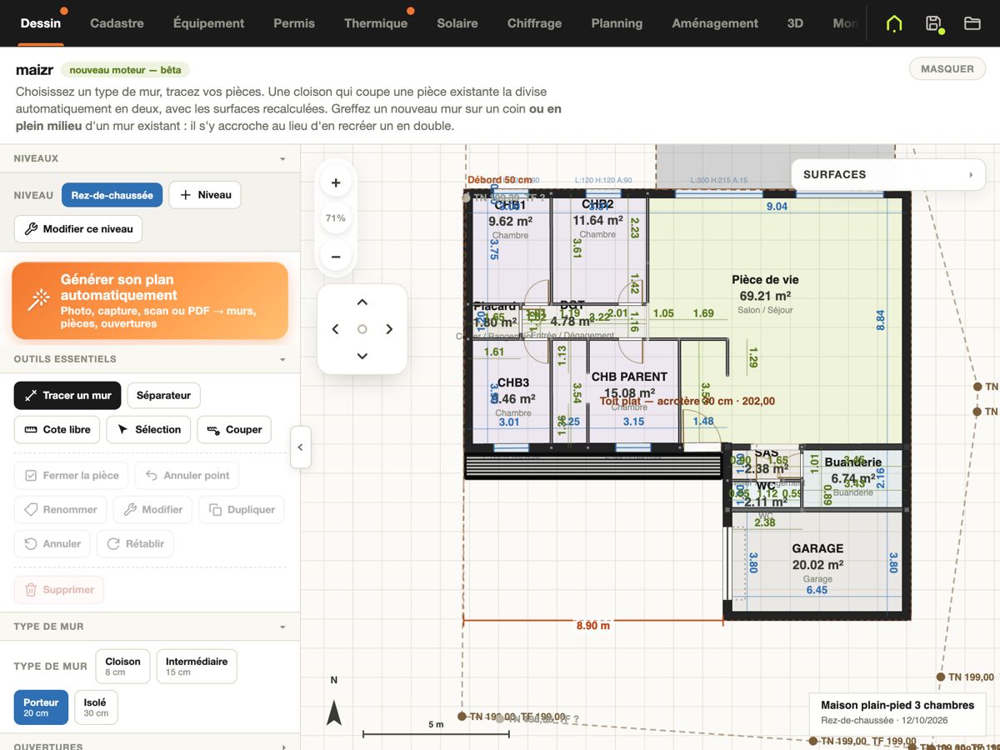Click the Supprimer button

coord(59,590)
